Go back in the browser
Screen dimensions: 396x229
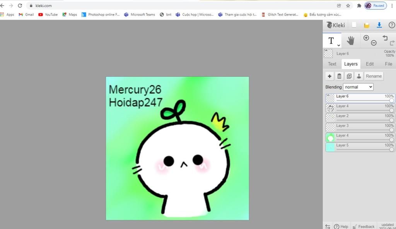pyautogui.click(x=2, y=5)
